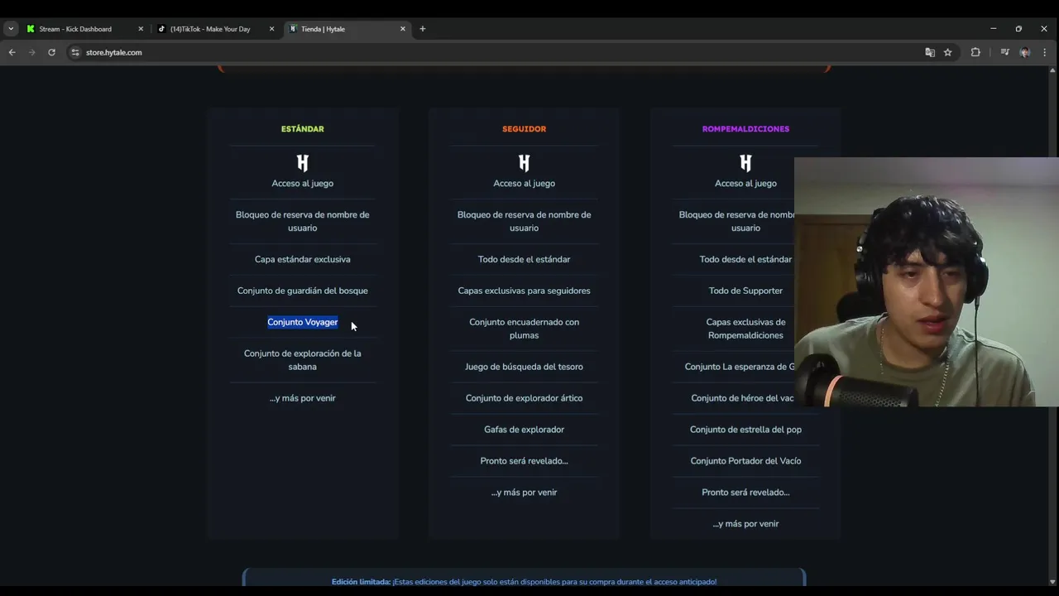Click Conjunto de explorador ártico

click(525, 398)
